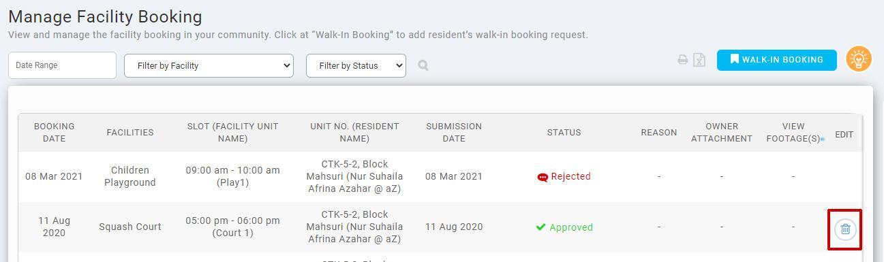Image resolution: width=884 pixels, height=262 pixels.
Task: Click the Owner Attachment column header
Action: pyautogui.click(x=722, y=133)
